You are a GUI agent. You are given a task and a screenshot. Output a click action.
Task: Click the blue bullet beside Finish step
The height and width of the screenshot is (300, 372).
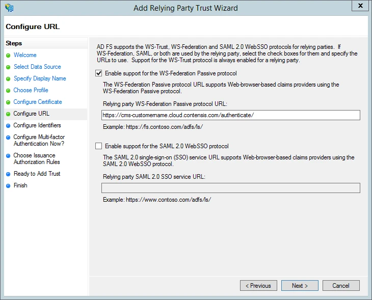pyautogui.click(x=8, y=186)
